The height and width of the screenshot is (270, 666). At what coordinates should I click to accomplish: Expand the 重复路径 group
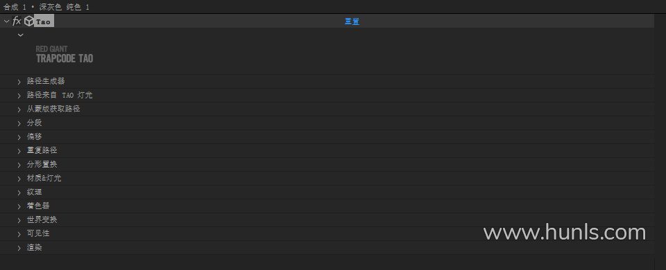[19, 151]
